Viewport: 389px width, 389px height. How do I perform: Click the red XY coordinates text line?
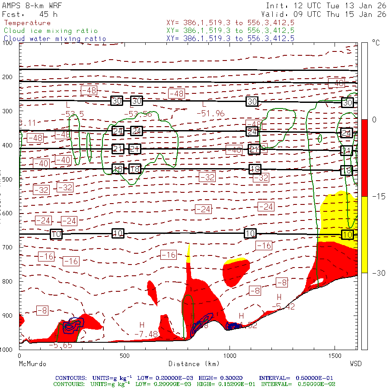click(230, 23)
